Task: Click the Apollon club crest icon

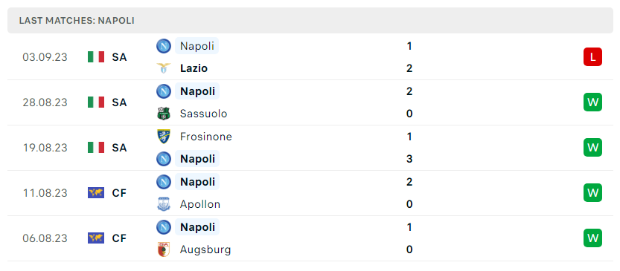Action: tap(163, 204)
